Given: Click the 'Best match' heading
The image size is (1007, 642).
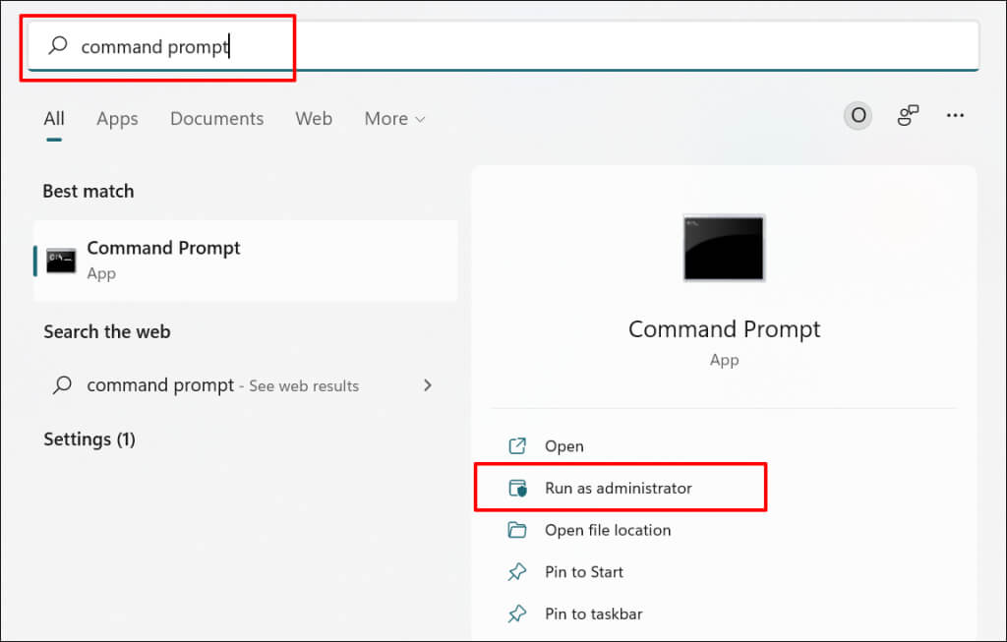Looking at the screenshot, I should (x=89, y=192).
